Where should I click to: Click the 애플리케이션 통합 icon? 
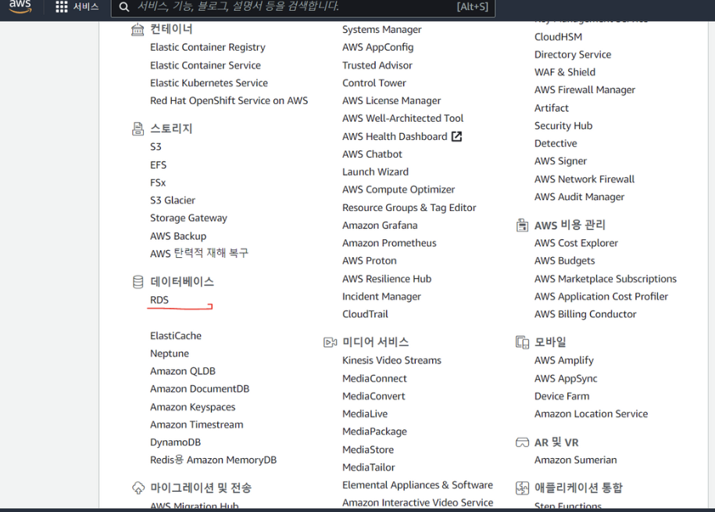[x=522, y=488]
